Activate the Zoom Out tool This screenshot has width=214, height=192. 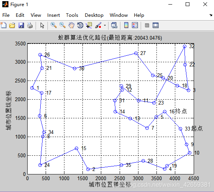click(63, 25)
